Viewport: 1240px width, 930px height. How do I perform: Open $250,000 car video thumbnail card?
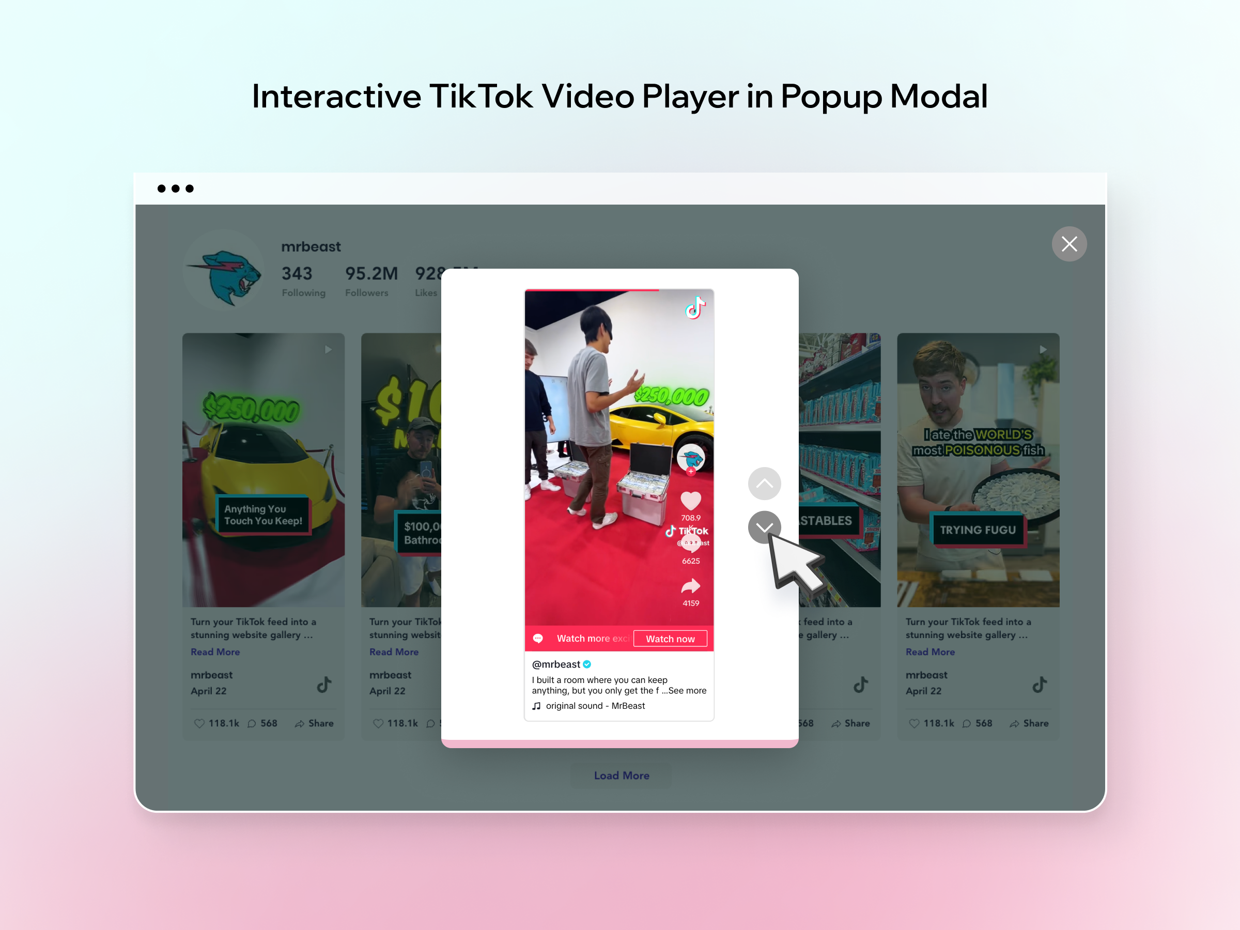(263, 470)
